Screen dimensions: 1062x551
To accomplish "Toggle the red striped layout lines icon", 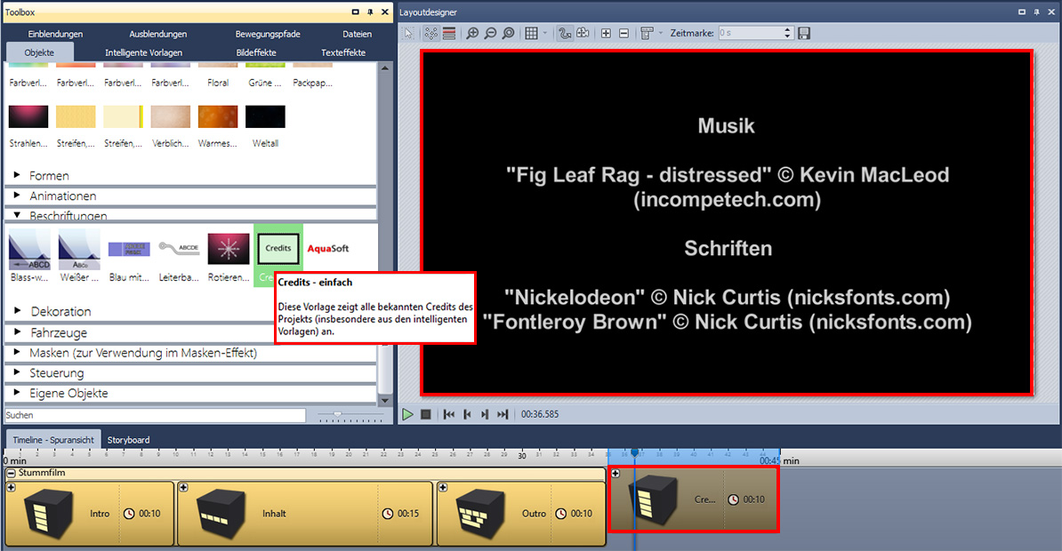I will pyautogui.click(x=449, y=33).
